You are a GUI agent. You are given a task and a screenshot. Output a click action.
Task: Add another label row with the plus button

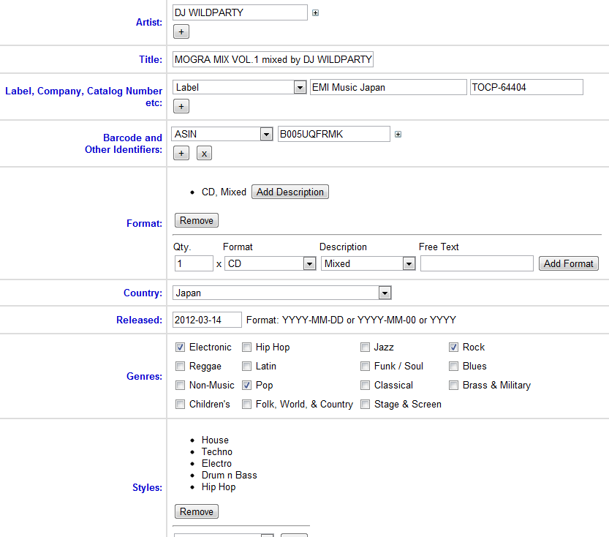tap(181, 106)
